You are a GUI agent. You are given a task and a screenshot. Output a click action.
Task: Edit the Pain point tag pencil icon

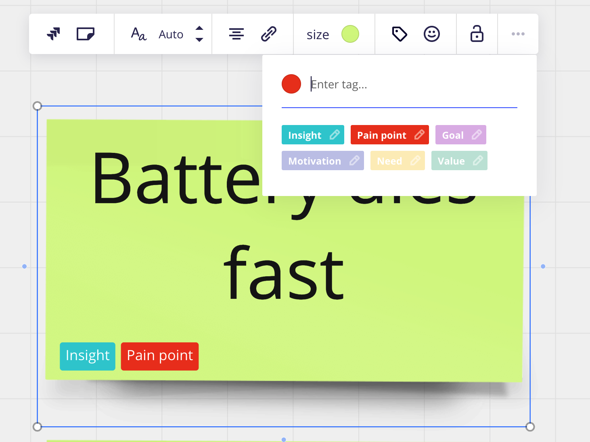tap(420, 135)
